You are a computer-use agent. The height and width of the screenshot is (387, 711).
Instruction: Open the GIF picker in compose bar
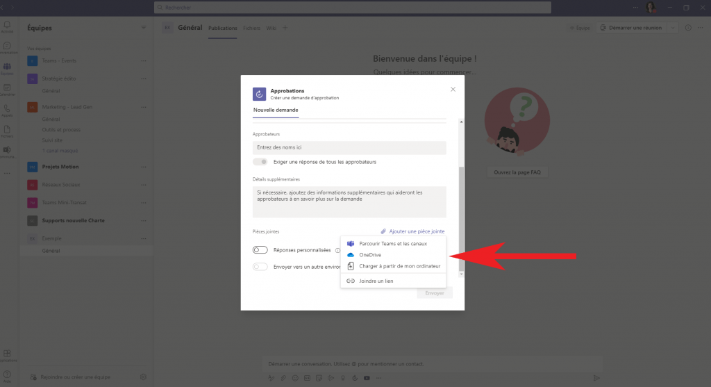tap(307, 378)
